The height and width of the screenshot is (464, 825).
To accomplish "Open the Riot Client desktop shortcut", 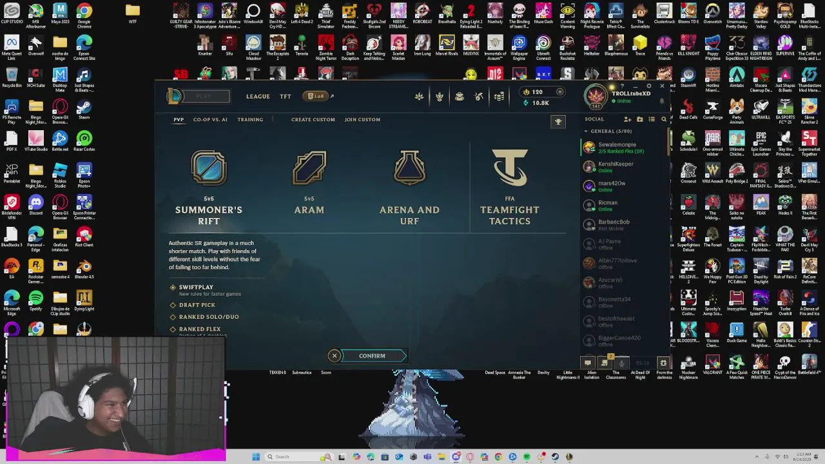I will pos(84,237).
